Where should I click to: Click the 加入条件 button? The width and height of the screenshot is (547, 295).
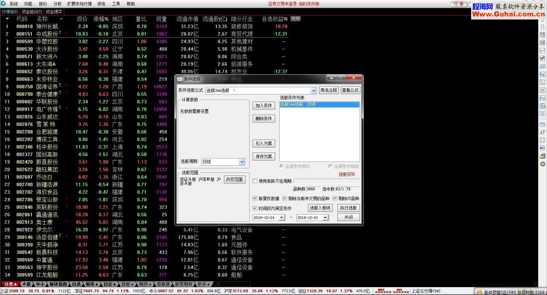264,105
